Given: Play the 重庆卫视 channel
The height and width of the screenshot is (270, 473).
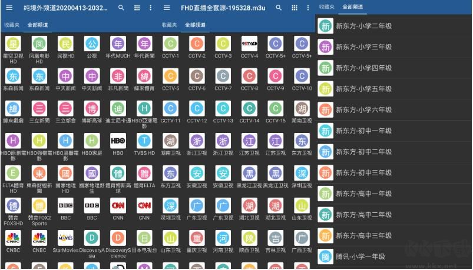Looking at the screenshot, I should click(x=197, y=241).
